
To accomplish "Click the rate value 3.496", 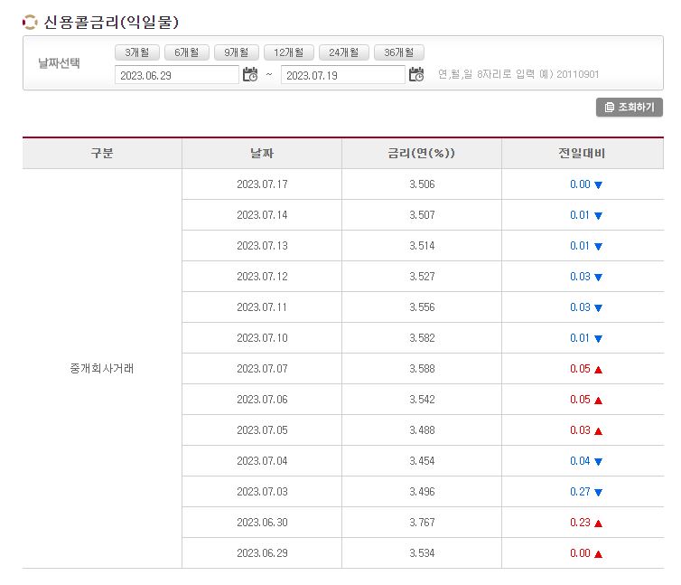I will click(x=422, y=492).
